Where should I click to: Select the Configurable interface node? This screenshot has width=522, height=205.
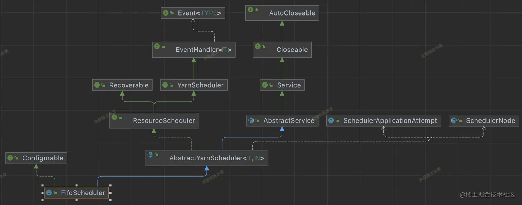click(x=36, y=158)
